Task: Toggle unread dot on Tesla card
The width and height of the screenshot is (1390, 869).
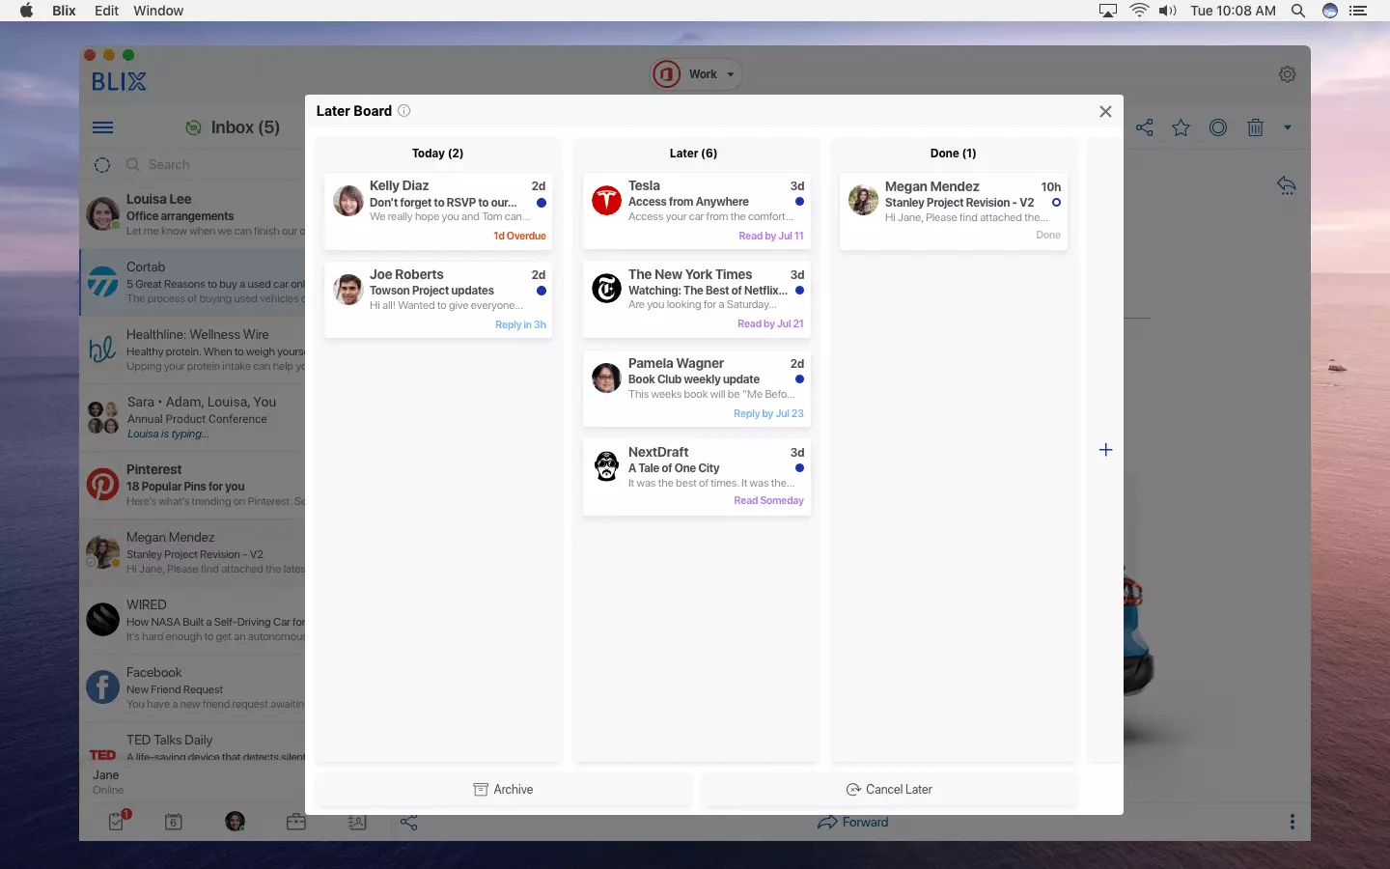Action: click(799, 202)
